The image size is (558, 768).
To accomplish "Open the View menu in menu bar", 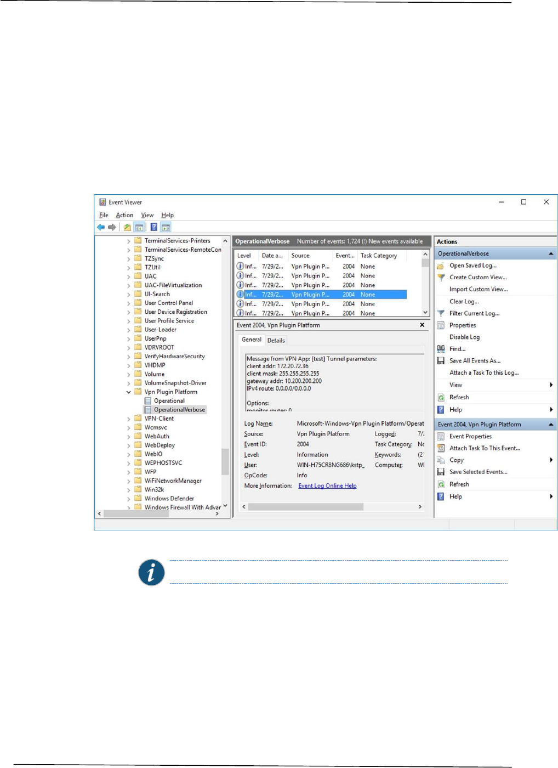I will [x=147, y=216].
